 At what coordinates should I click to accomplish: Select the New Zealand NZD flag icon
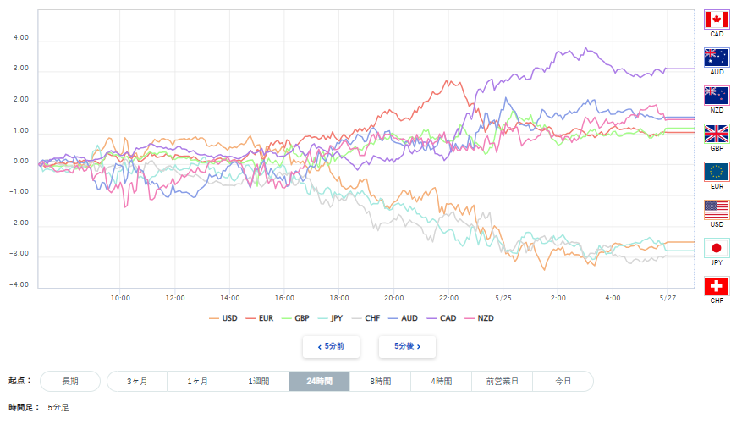pyautogui.click(x=717, y=96)
